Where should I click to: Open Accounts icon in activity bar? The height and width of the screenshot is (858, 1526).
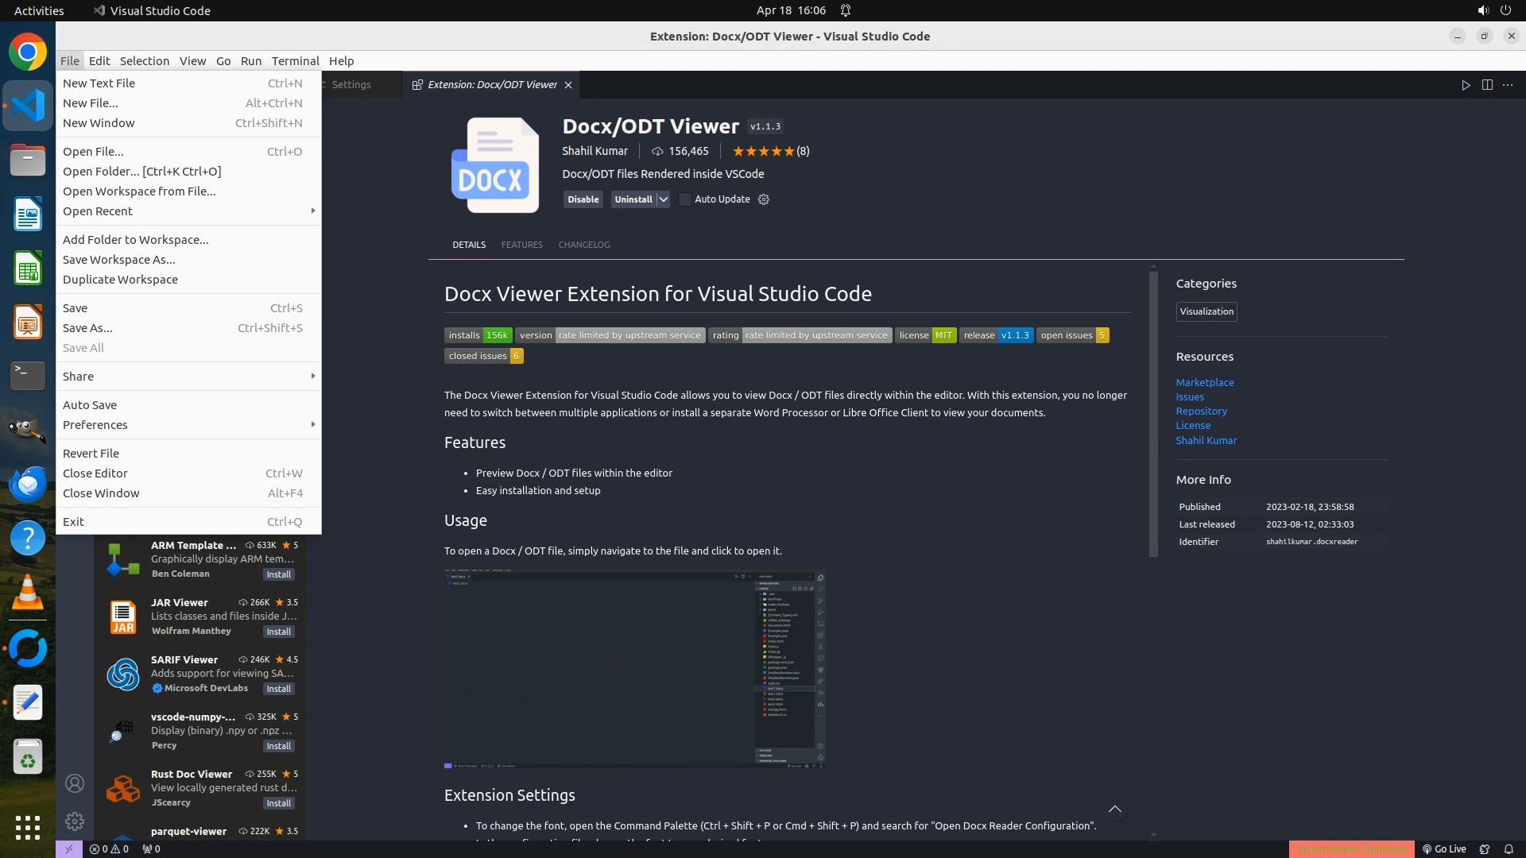click(x=75, y=783)
